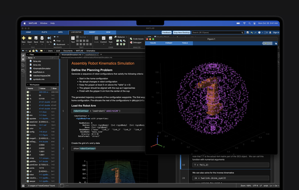Screen dimensions: 299x190
Task: Expand the Find dropdown arrow
Action: (x=63, y=41)
